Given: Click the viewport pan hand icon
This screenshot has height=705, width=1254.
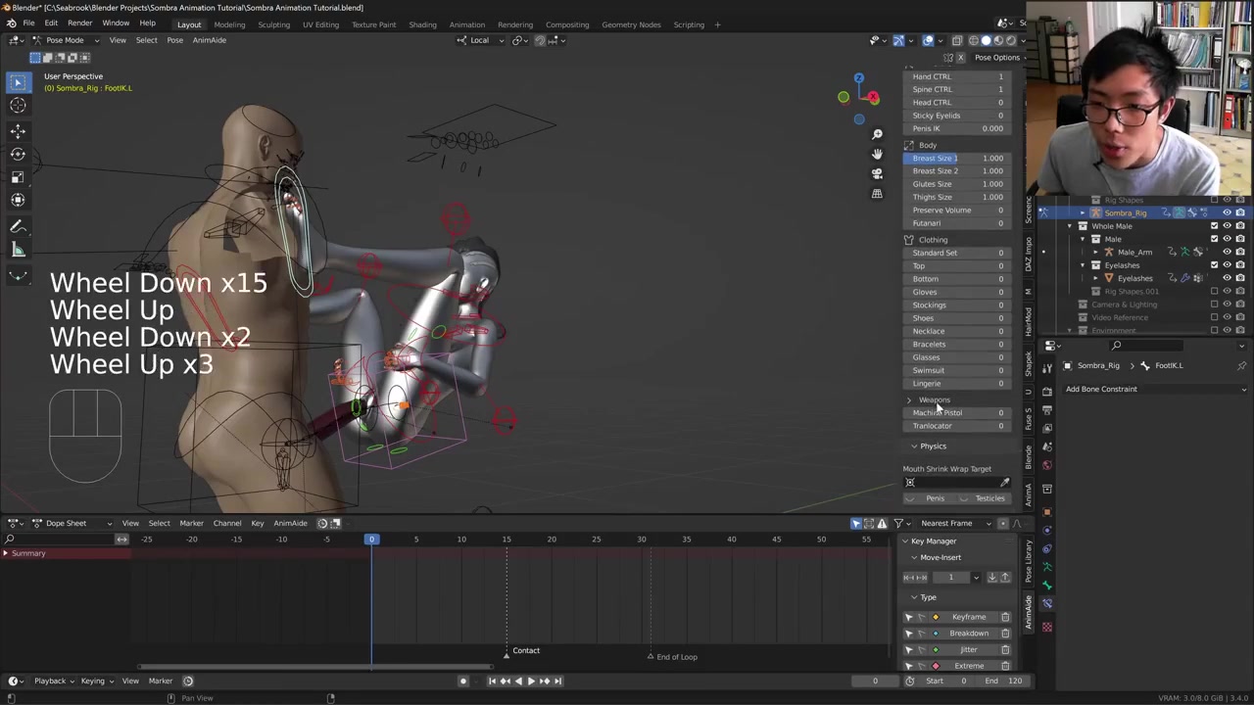Looking at the screenshot, I should tap(877, 154).
